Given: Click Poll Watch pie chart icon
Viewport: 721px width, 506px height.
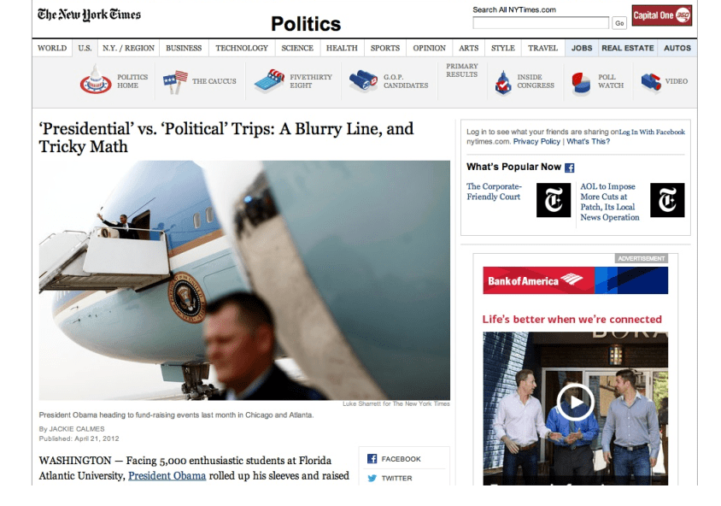Looking at the screenshot, I should [581, 83].
